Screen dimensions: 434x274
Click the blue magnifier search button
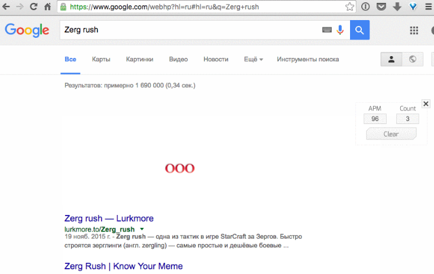click(359, 30)
